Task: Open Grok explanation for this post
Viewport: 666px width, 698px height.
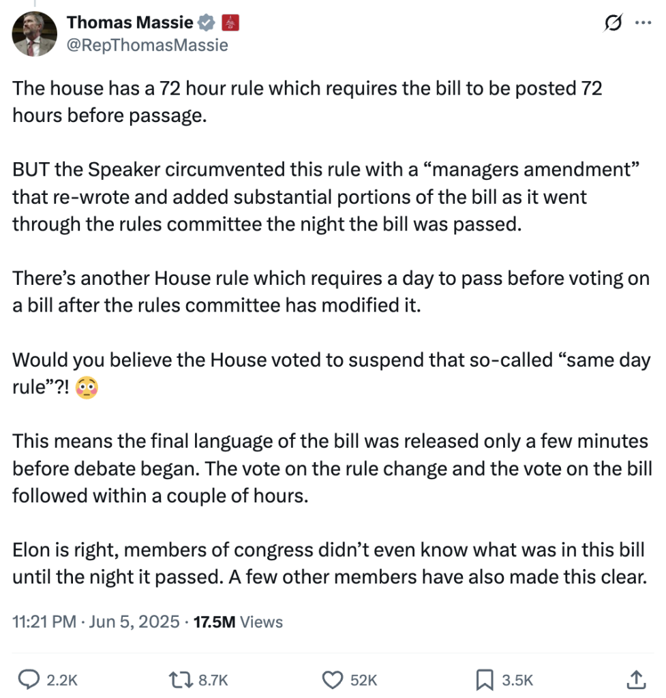Action: tap(613, 22)
